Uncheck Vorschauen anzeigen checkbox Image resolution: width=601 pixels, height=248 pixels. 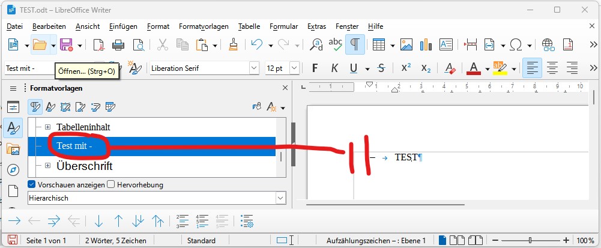point(32,184)
